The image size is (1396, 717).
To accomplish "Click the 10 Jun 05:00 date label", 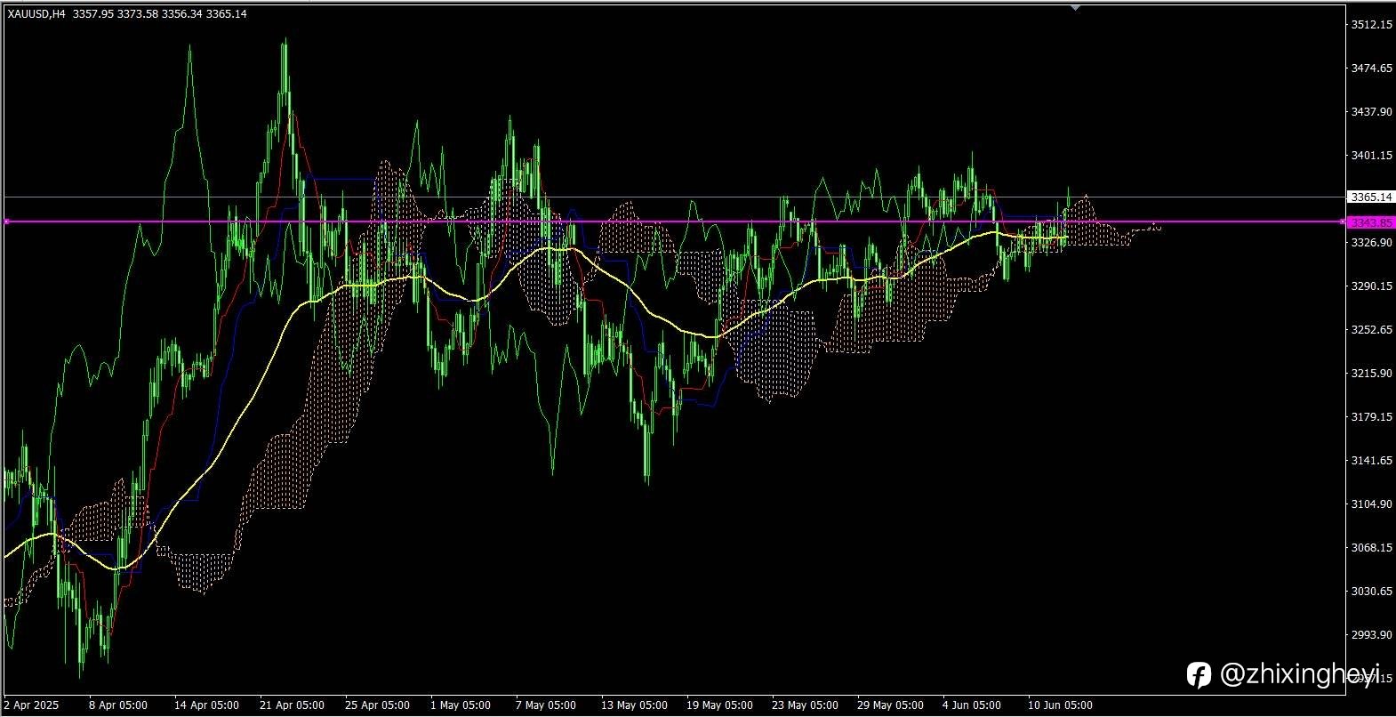I will [1060, 705].
